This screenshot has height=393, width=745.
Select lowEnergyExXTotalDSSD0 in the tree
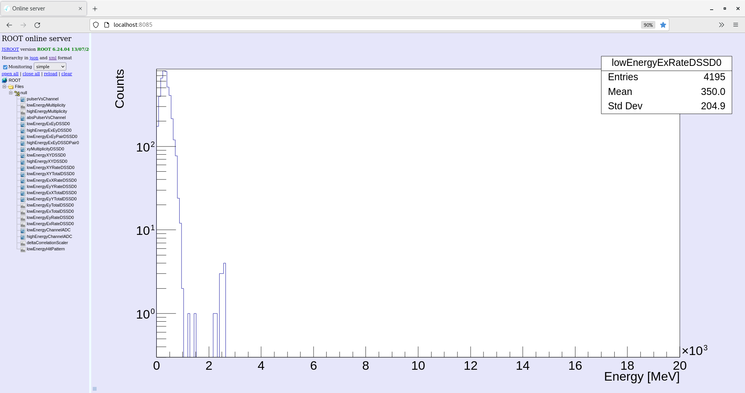pyautogui.click(x=52, y=193)
